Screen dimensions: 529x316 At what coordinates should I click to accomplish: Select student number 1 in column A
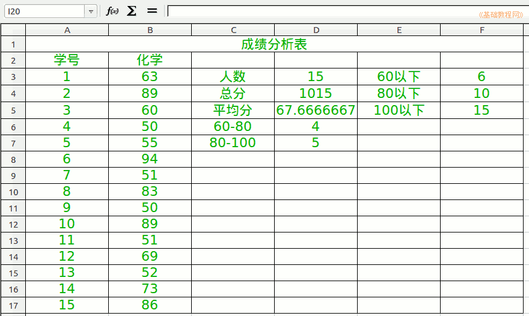67,77
